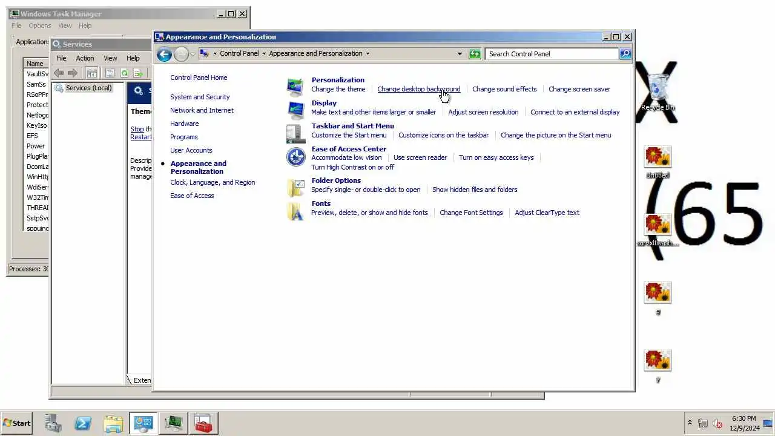Open the Action menu in Services
Screen dimensions: 775x436
85,58
